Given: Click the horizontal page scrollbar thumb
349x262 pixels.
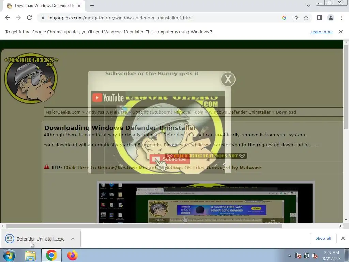Looking at the screenshot, I should 144,226.
